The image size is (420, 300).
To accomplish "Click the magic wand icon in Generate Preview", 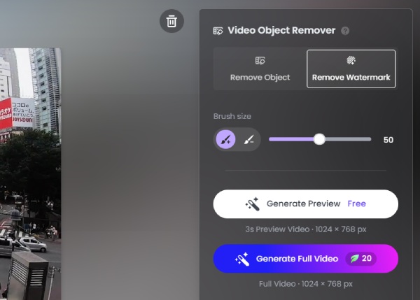I will [x=253, y=204].
